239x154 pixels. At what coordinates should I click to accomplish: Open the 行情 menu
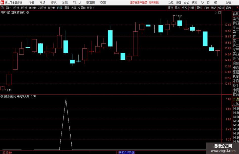31,3
